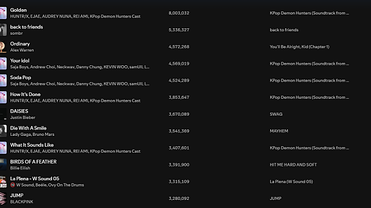
Task: Click the explicit badge on La Plena row
Action: pyautogui.click(x=13, y=185)
